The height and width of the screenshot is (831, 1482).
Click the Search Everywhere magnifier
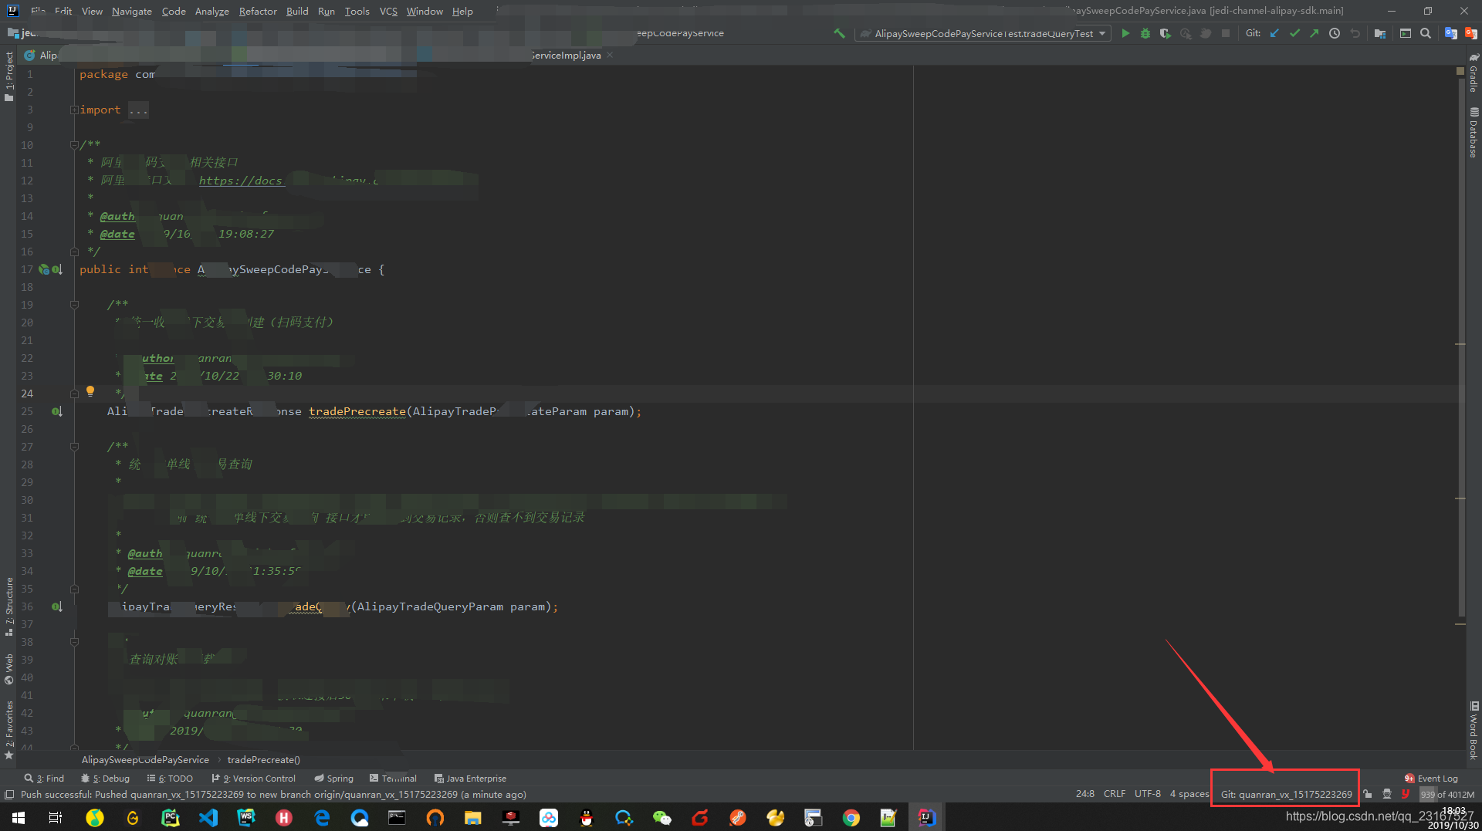1426,33
